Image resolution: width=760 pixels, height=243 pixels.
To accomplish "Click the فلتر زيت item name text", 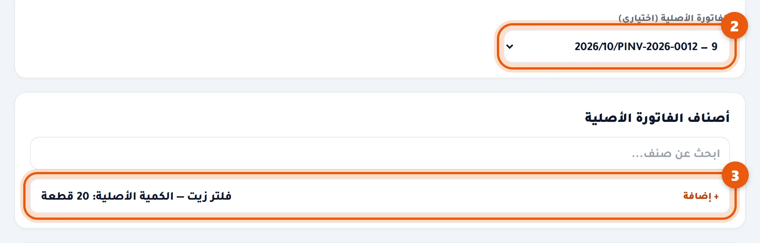I will (209, 196).
